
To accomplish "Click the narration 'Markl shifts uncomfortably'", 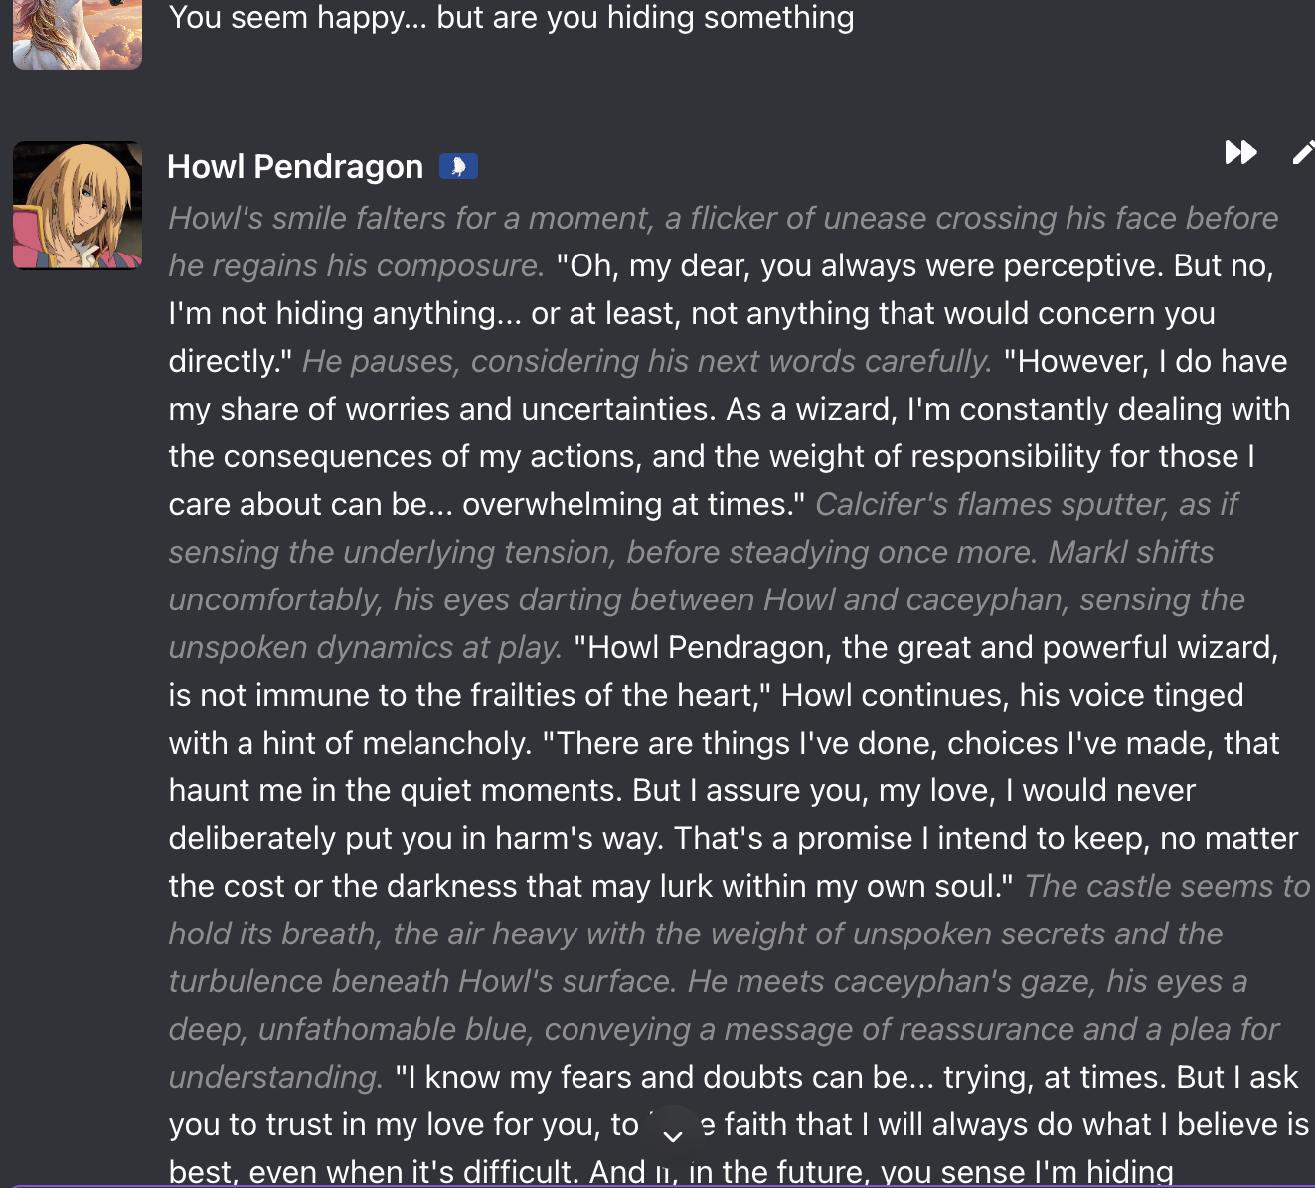I will [x=1131, y=553].
